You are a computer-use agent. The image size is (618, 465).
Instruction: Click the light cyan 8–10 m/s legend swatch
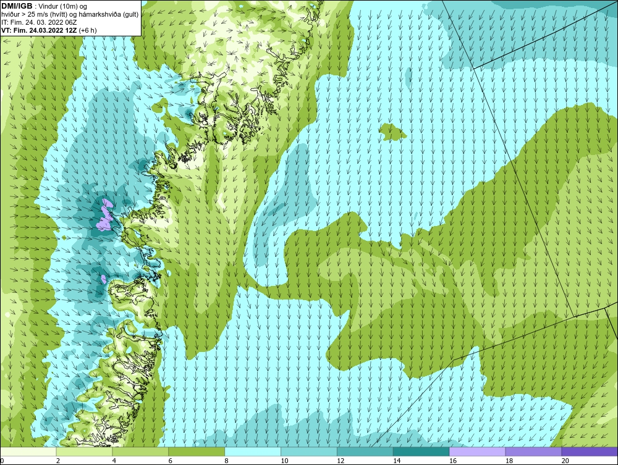click(253, 452)
